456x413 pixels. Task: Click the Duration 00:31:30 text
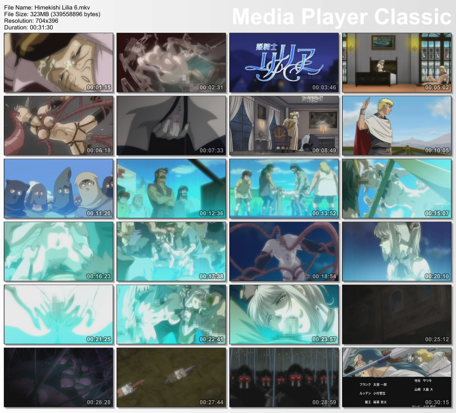(28, 27)
